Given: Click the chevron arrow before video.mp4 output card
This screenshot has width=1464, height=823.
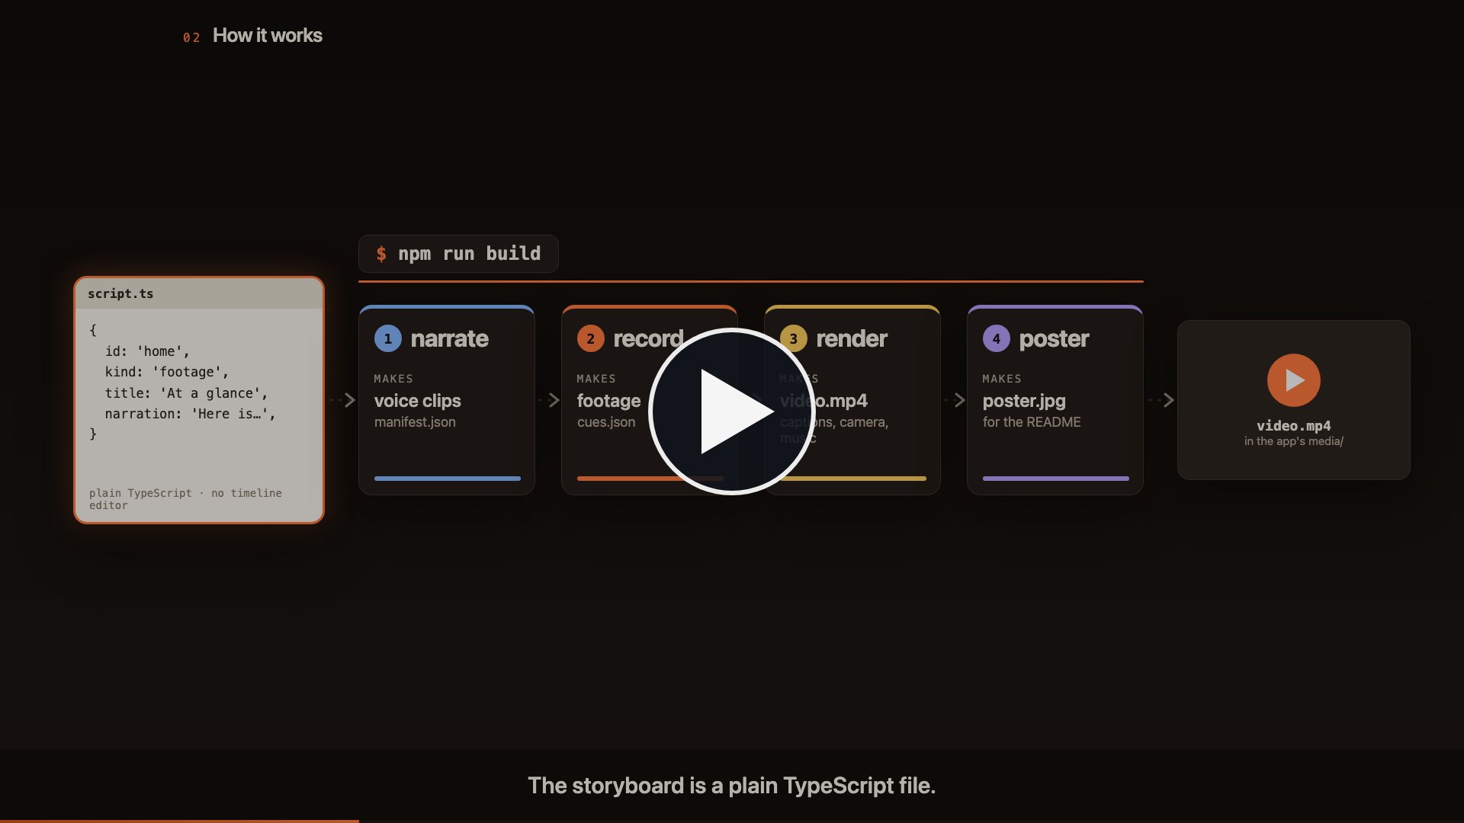Looking at the screenshot, I should click(x=1168, y=400).
